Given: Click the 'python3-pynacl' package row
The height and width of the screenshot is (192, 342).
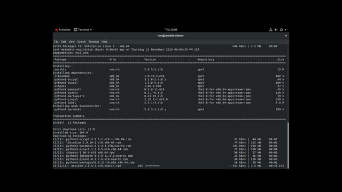Looking at the screenshot, I should (x=169, y=83).
